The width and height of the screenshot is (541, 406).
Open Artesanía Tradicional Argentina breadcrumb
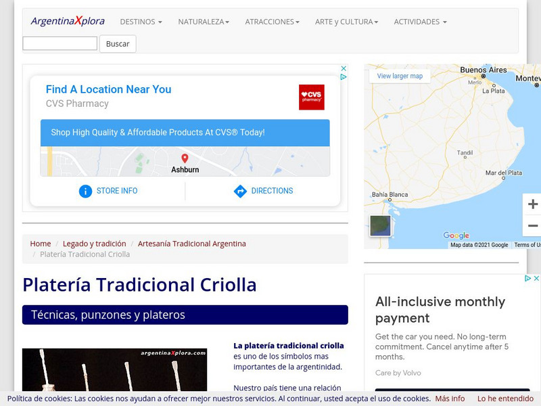click(192, 244)
